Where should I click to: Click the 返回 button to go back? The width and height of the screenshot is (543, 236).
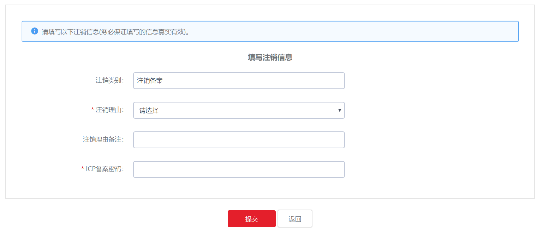(295, 218)
